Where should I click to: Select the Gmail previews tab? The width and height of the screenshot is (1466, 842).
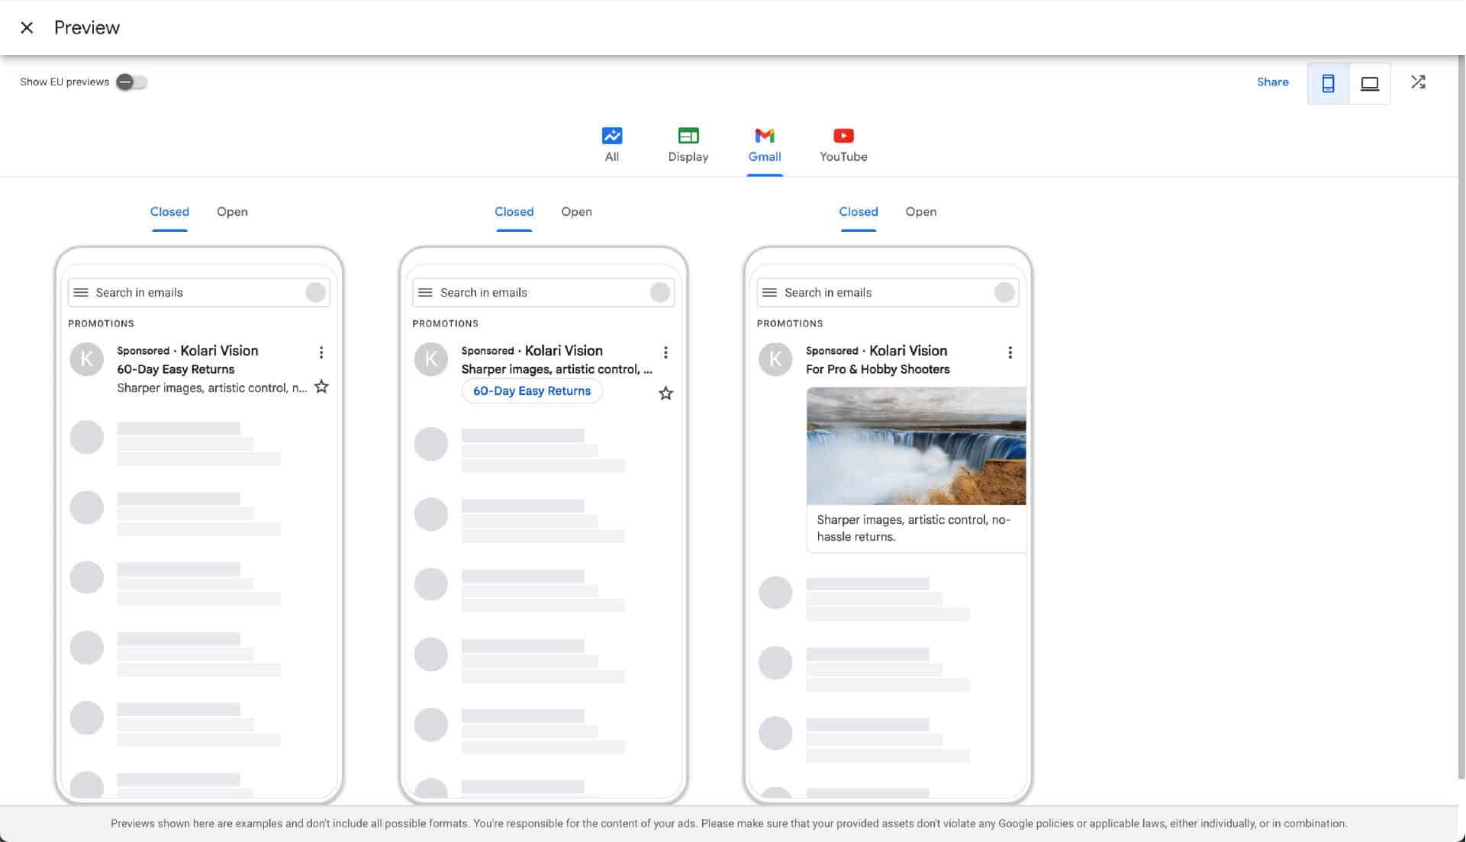(x=764, y=145)
